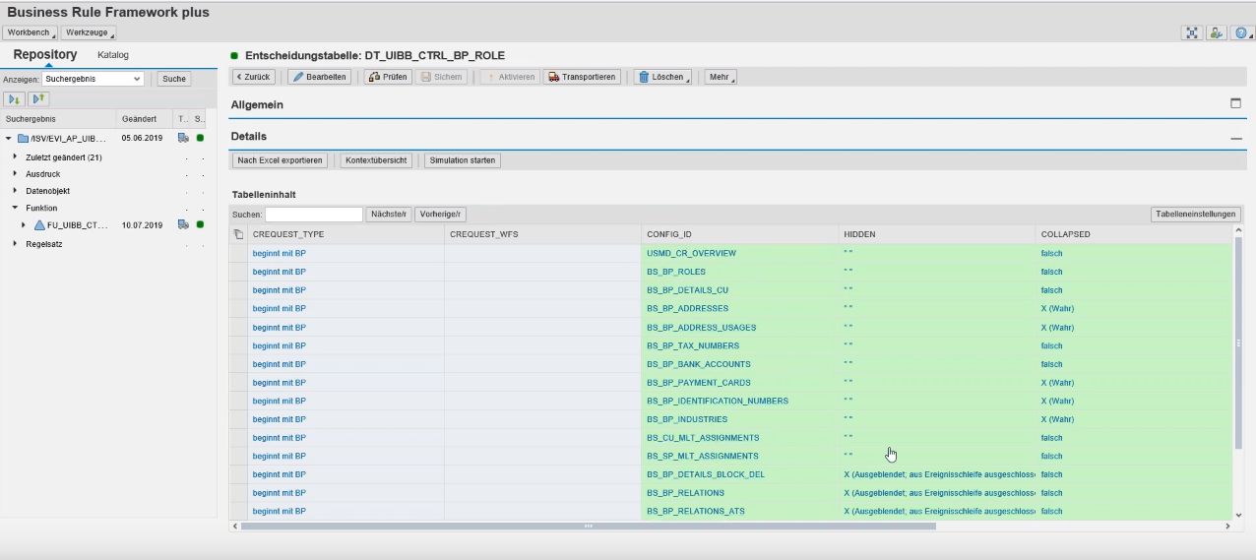Click the Bearbeiten pencil button
Screen dimensions: 1256x560
[x=319, y=77]
